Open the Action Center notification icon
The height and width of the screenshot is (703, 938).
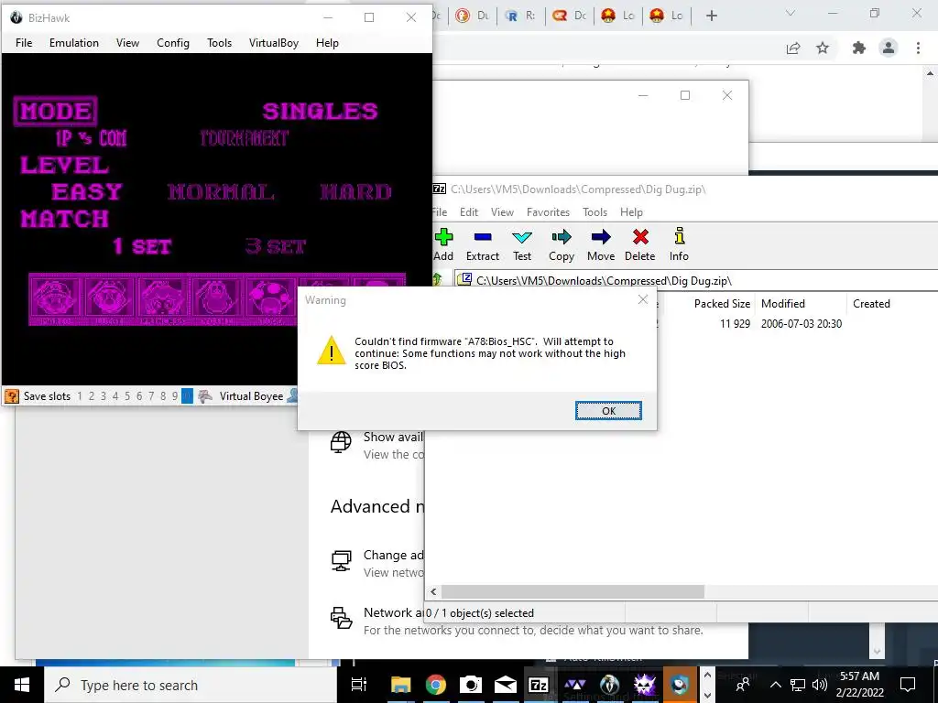(x=908, y=685)
